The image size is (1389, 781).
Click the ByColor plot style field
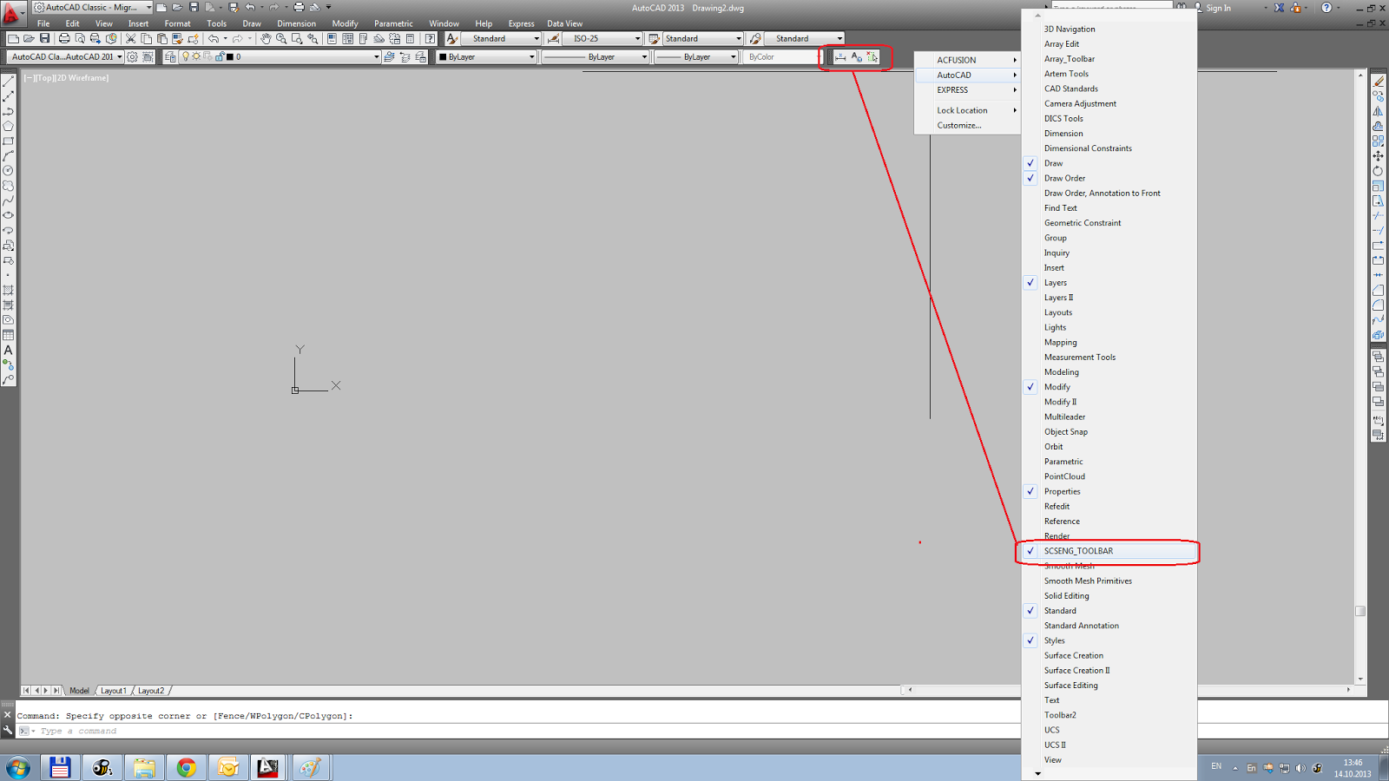[x=781, y=57]
